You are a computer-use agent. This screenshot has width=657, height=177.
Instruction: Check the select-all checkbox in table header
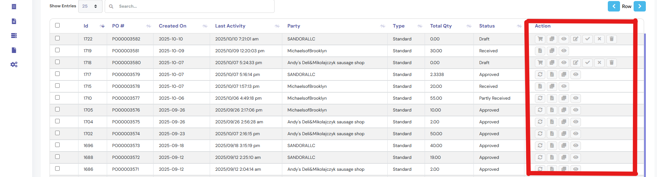pos(58,25)
